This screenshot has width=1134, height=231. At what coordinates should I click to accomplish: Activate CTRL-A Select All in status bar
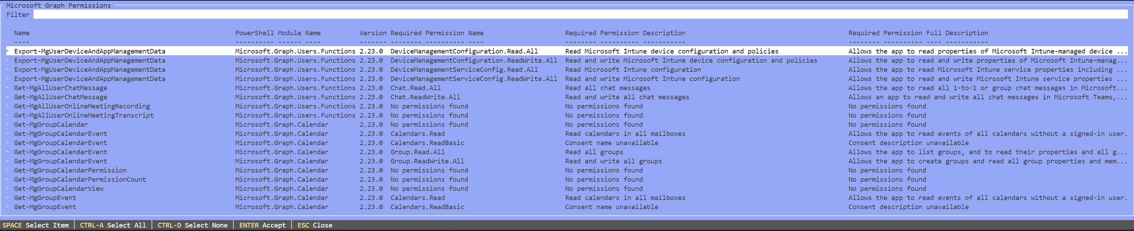113,225
